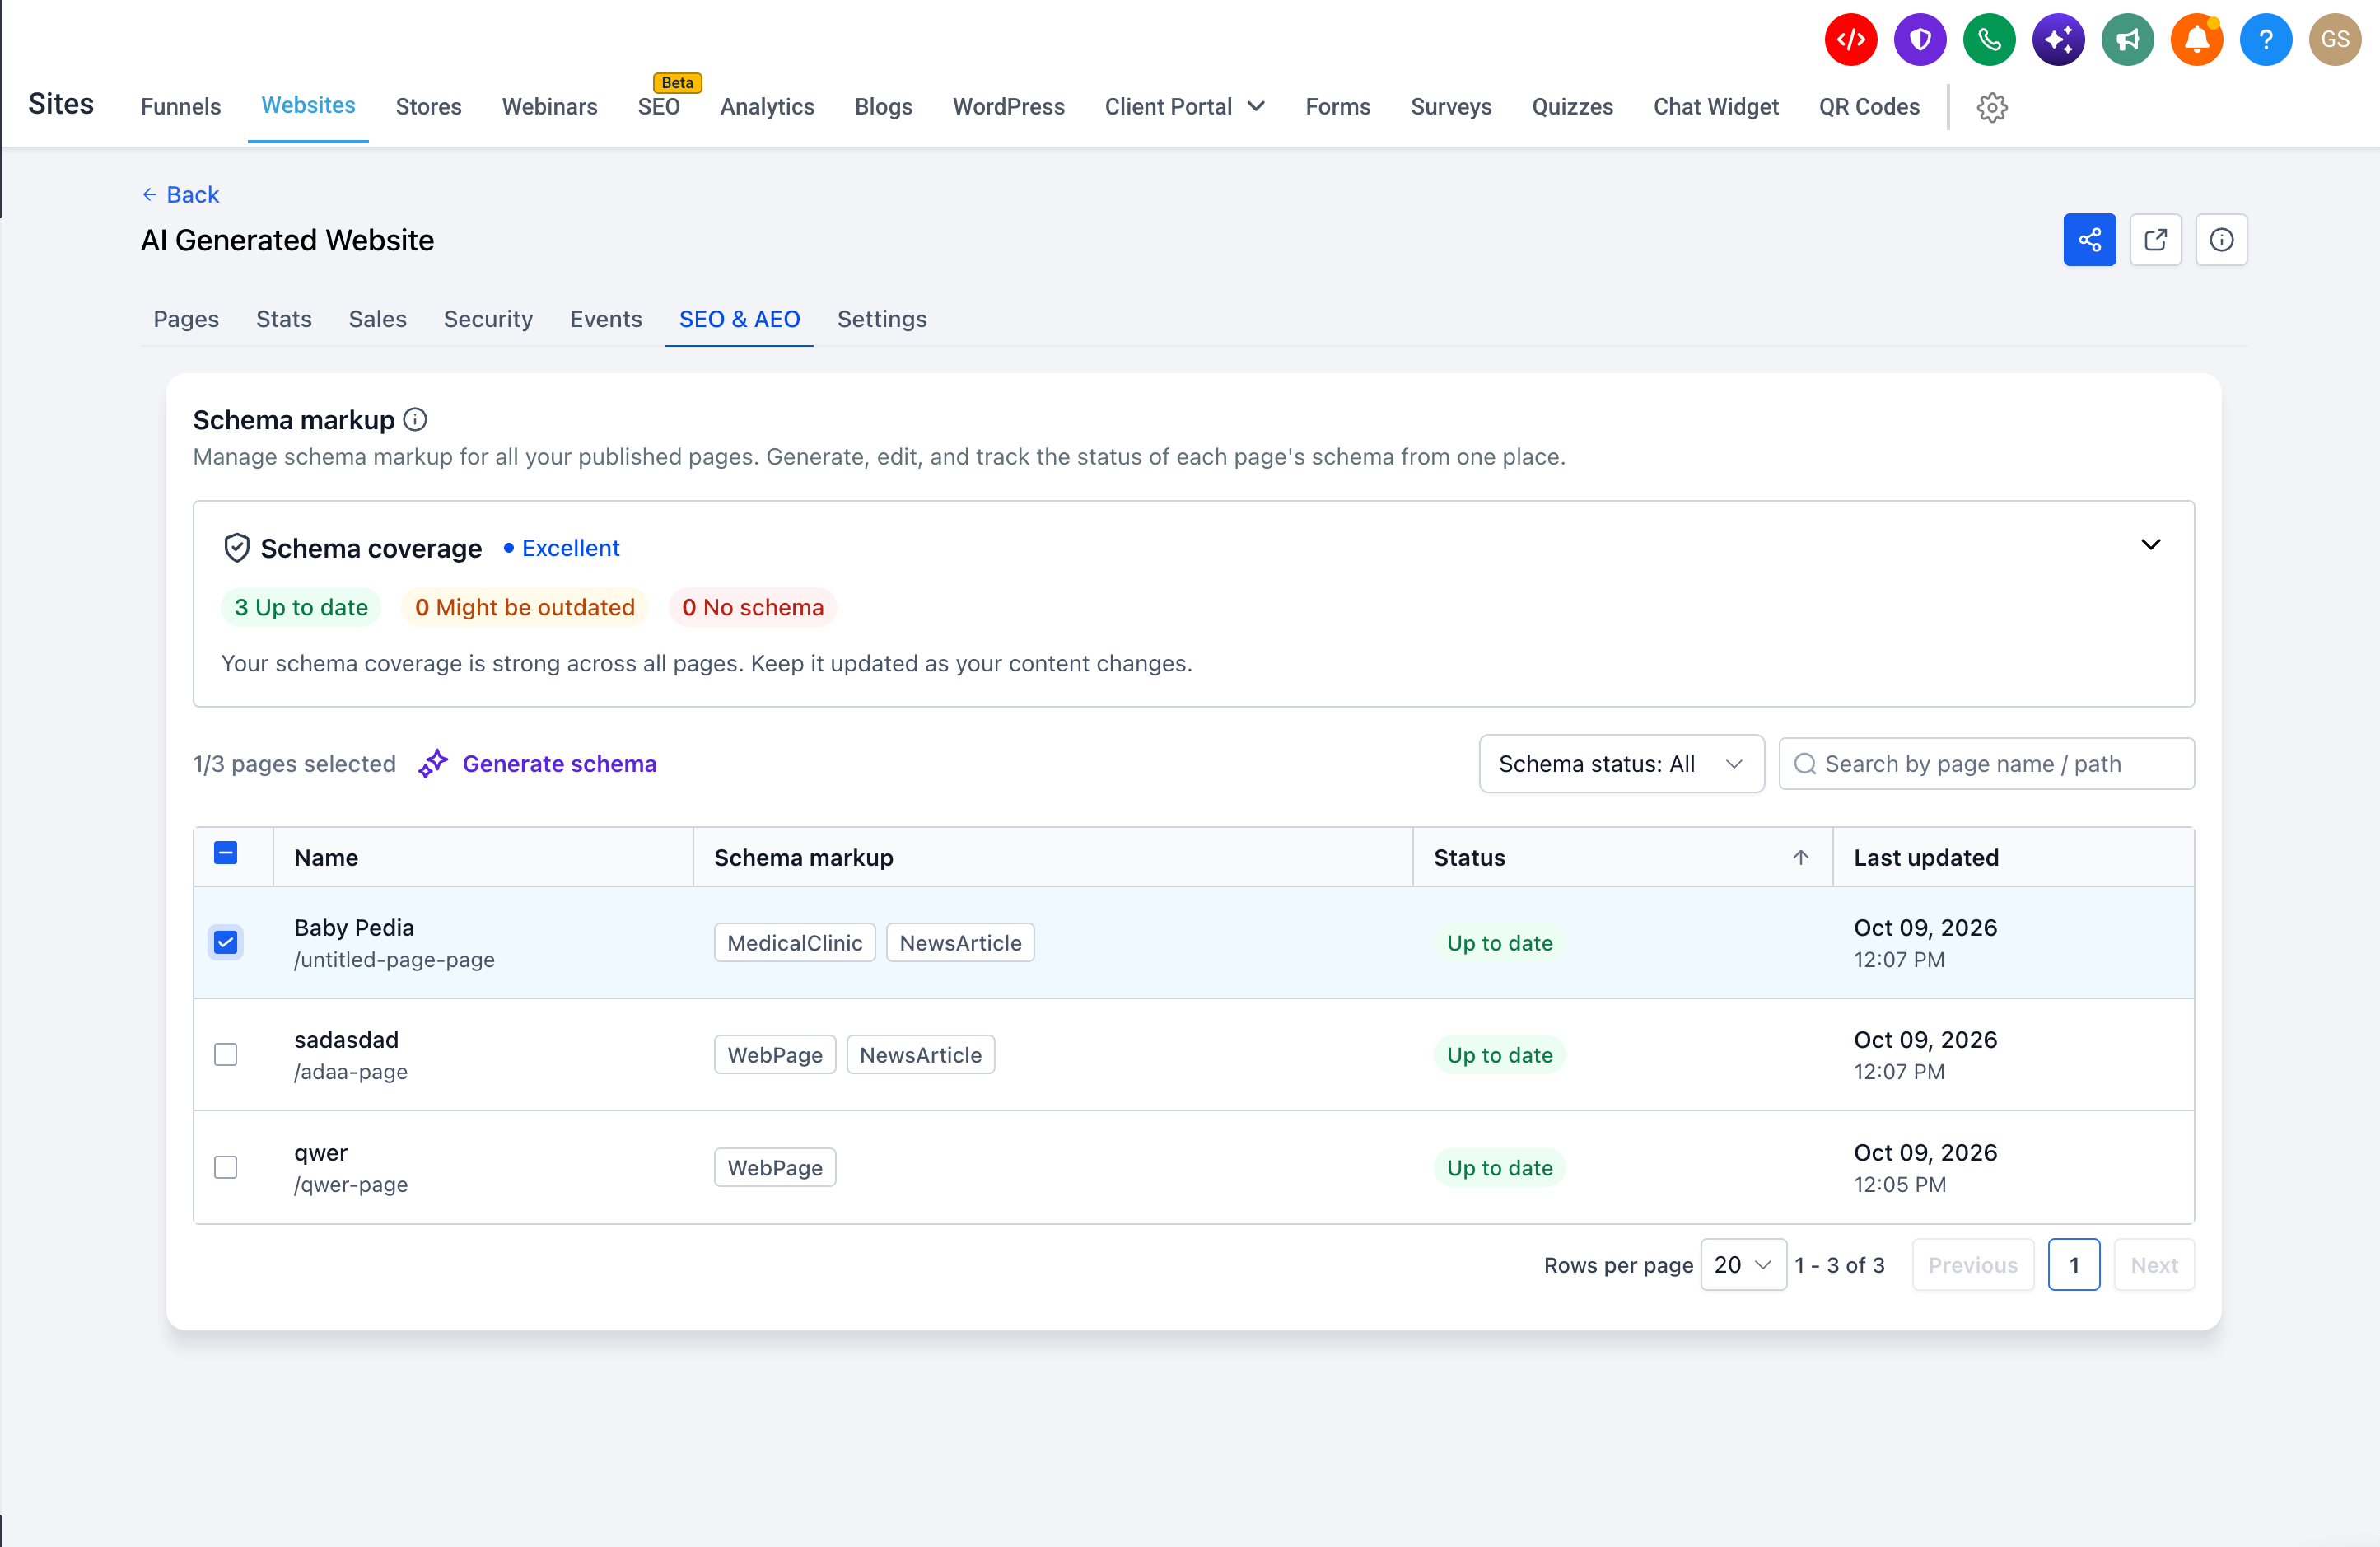Click the Sites settings gear icon
This screenshot has height=1547, width=2380.
click(x=1991, y=107)
